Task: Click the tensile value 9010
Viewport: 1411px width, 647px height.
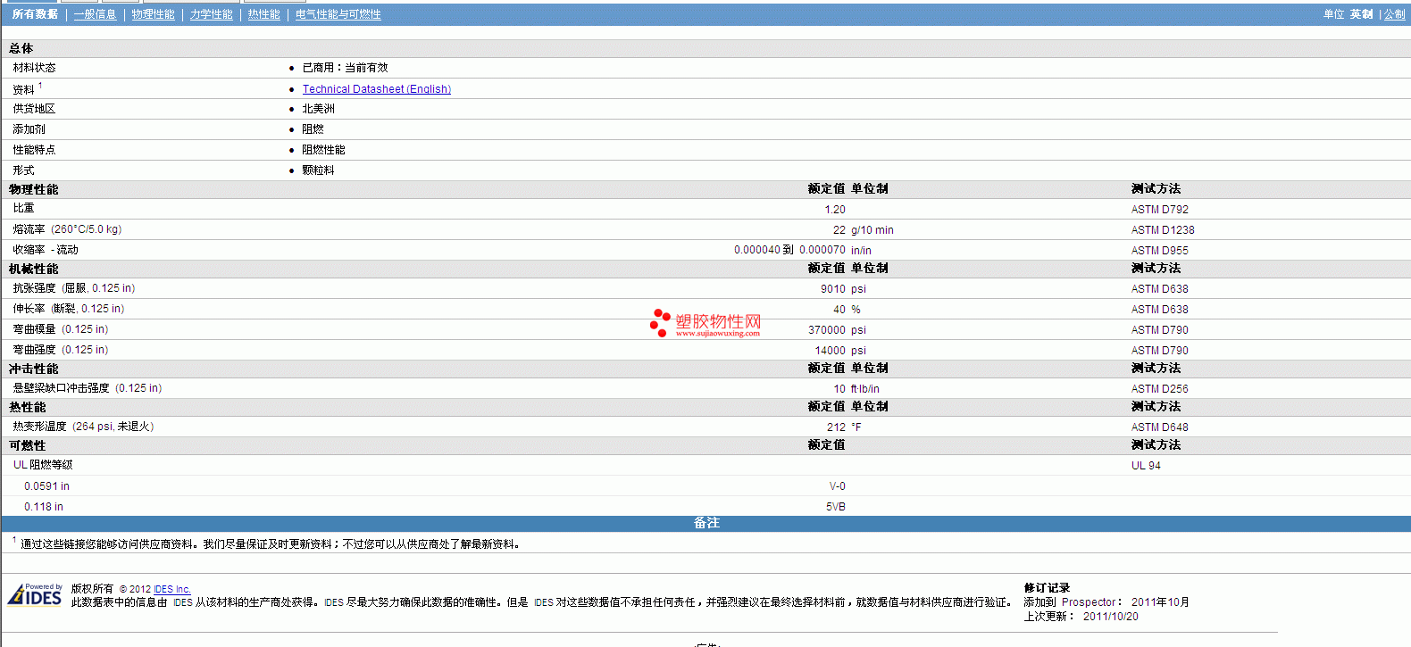Action: pyautogui.click(x=833, y=289)
